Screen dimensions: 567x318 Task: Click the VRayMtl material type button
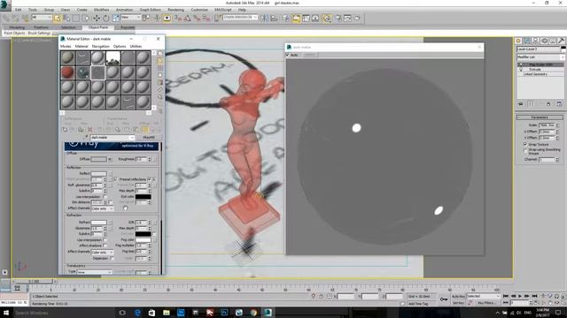pos(149,138)
